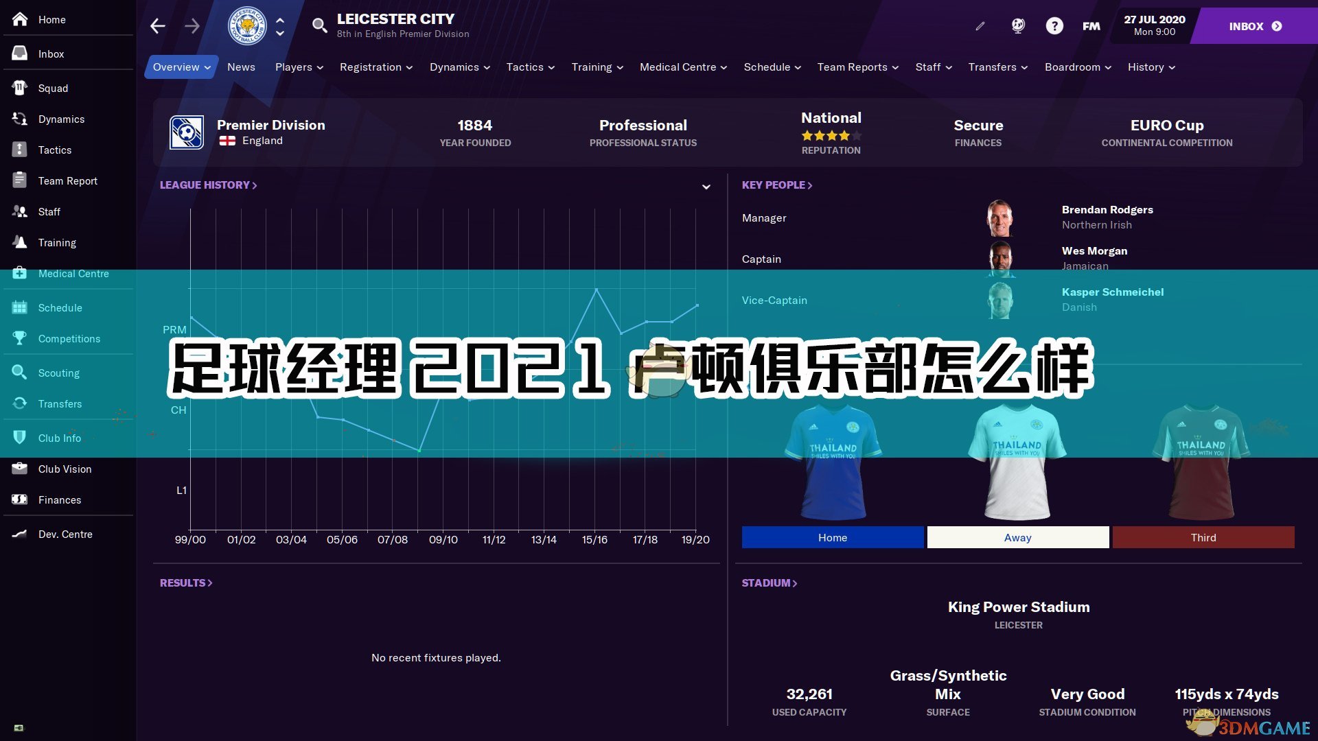This screenshot has height=741, width=1318.
Task: Click the Squad shirt icon
Action: pos(20,88)
